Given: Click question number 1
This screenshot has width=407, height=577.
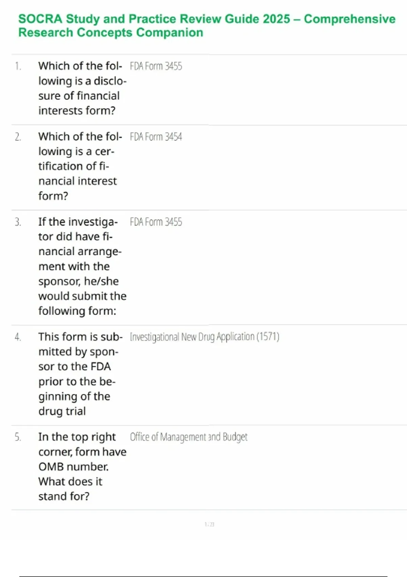Looking at the screenshot, I should click(18, 66).
